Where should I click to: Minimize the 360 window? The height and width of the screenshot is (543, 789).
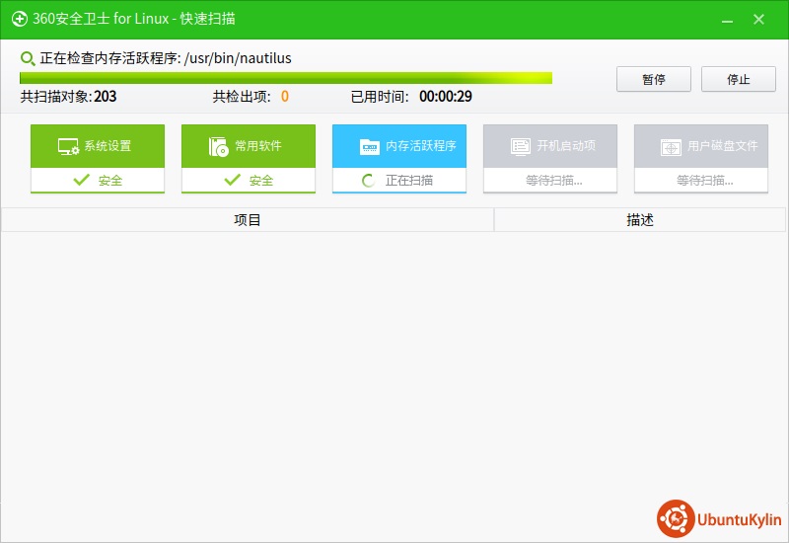click(727, 20)
